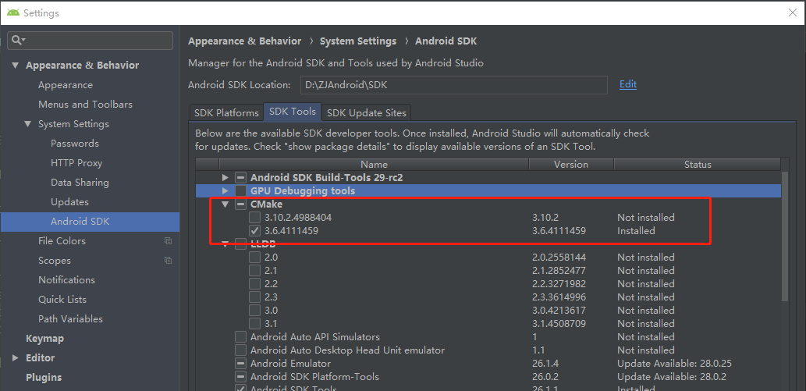Image resolution: width=806 pixels, height=391 pixels.
Task: Click the SDK tools list vertical scrollbar
Action: [785, 236]
